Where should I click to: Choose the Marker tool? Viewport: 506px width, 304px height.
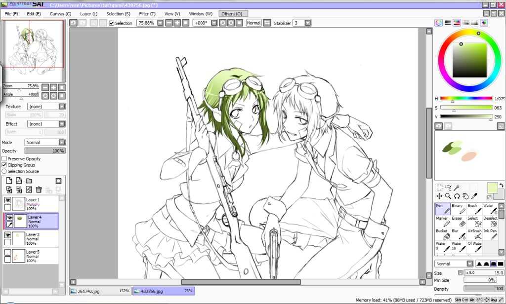(443, 222)
